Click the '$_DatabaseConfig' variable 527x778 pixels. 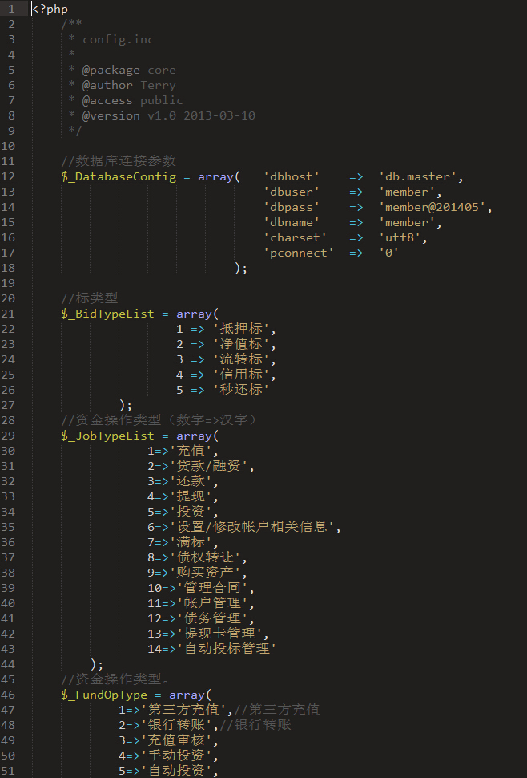coord(119,176)
